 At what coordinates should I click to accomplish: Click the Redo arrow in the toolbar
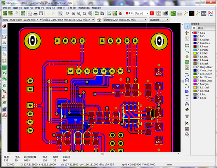(x=54, y=13)
